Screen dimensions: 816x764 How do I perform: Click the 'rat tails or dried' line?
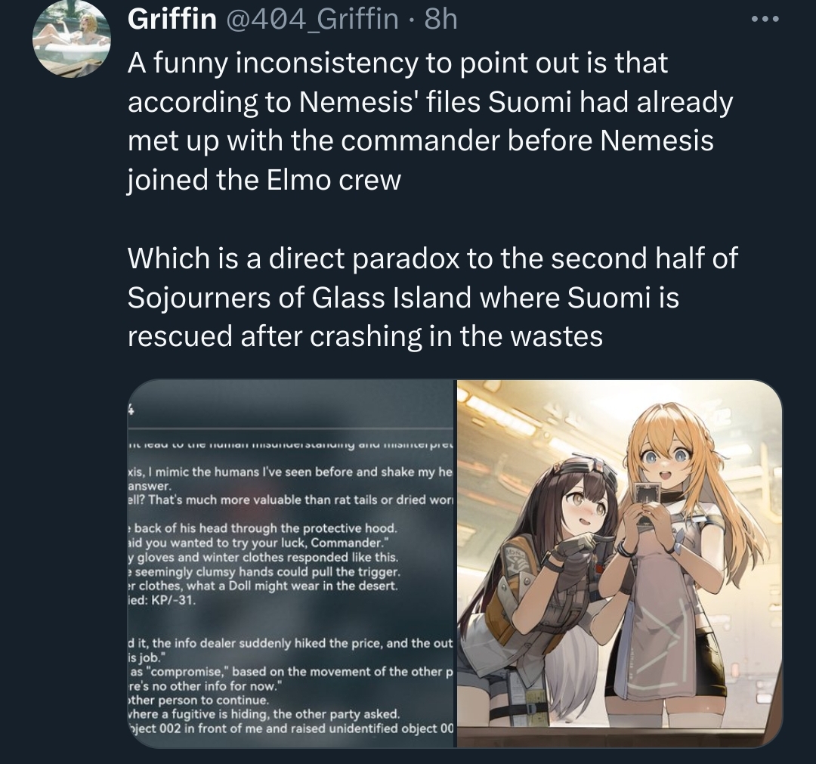[292, 500]
